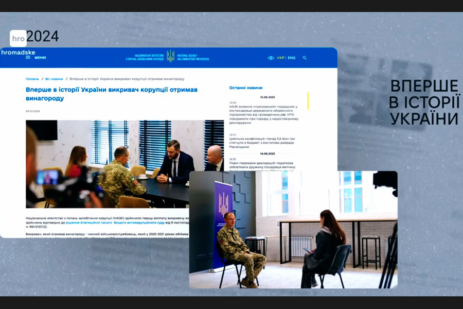Click the date header 14.08.2025

(x=267, y=154)
